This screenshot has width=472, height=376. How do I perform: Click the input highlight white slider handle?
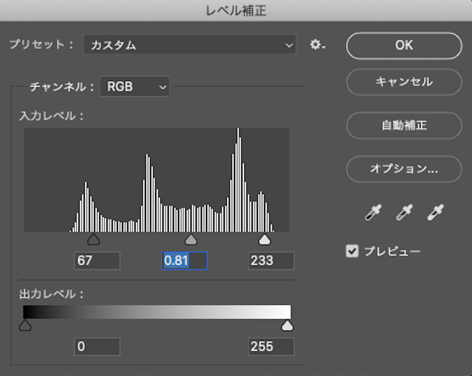[265, 240]
